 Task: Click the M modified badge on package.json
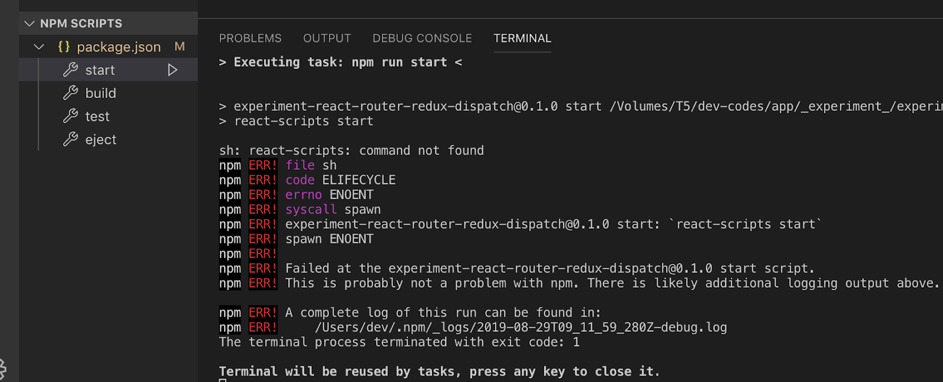coord(180,47)
